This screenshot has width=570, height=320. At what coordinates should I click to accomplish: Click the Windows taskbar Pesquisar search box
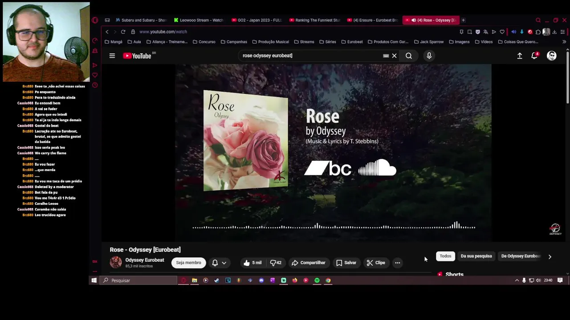(x=138, y=280)
